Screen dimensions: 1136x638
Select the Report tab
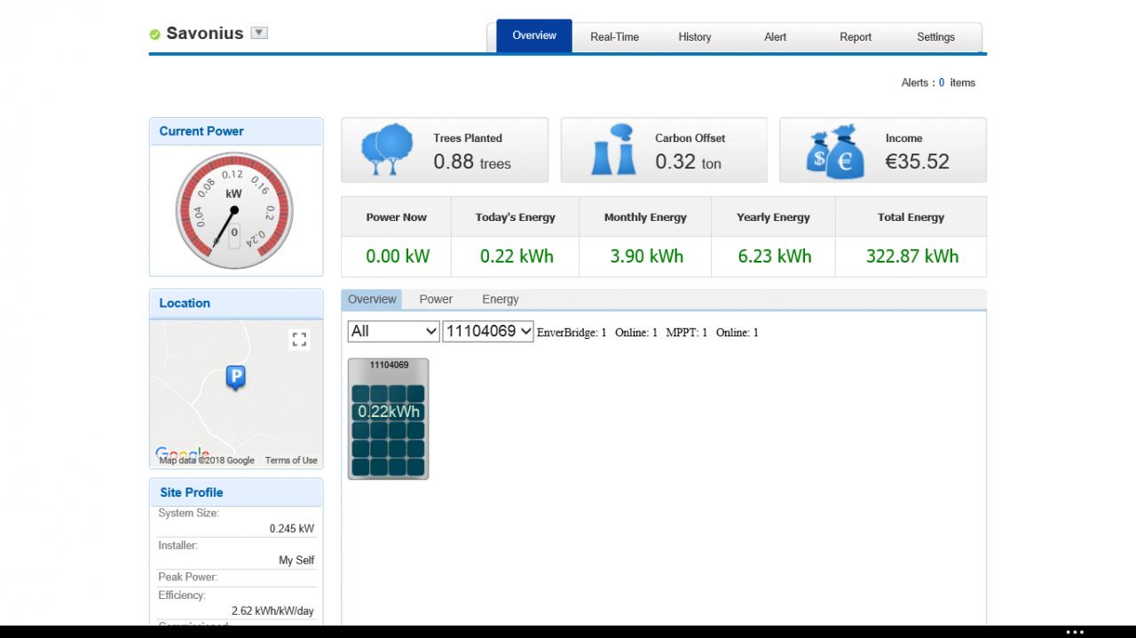tap(856, 37)
